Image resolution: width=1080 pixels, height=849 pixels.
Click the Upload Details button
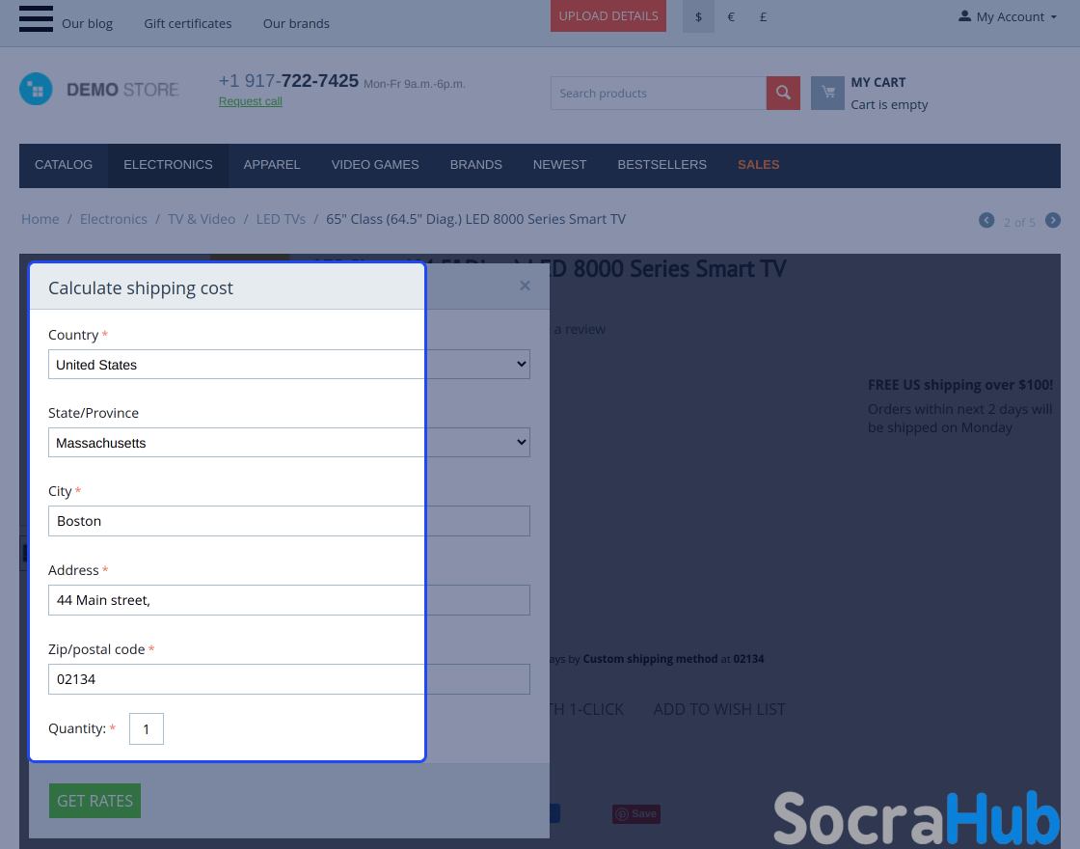pyautogui.click(x=608, y=15)
